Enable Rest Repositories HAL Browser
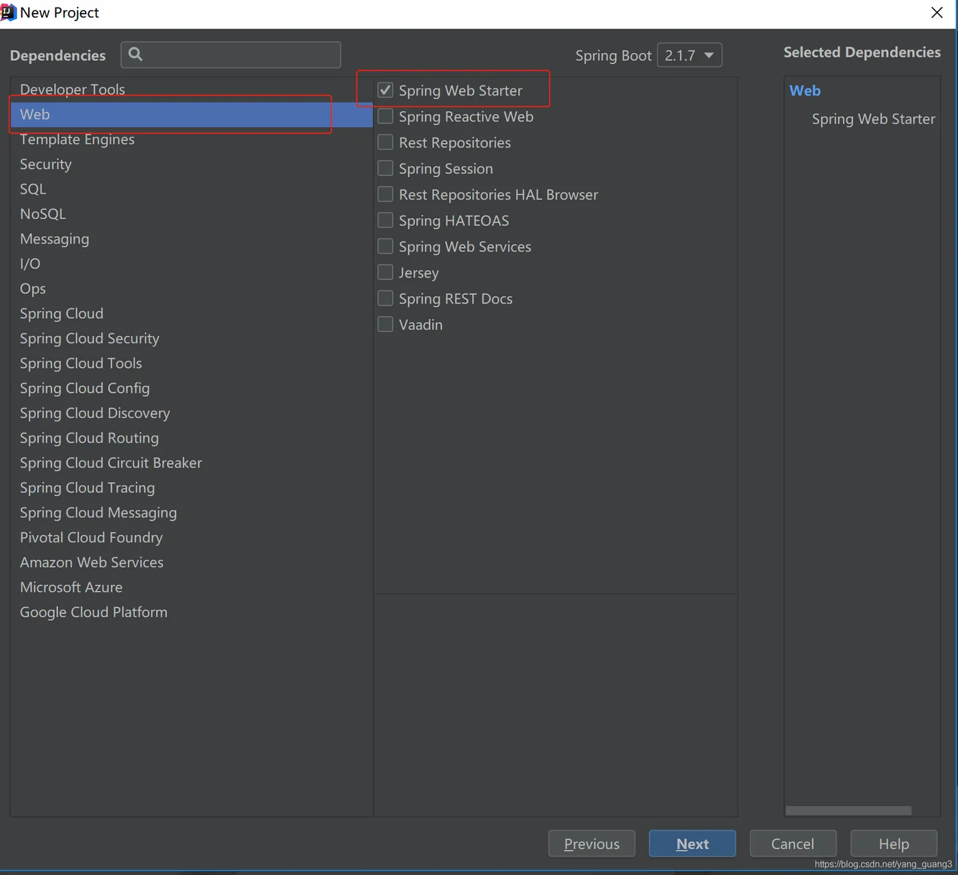The image size is (958, 875). click(385, 194)
